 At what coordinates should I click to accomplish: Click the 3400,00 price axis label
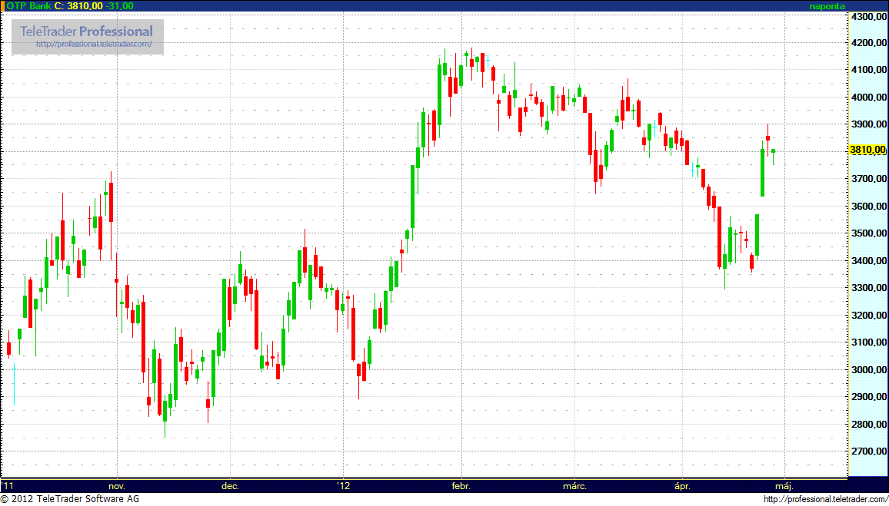point(867,260)
